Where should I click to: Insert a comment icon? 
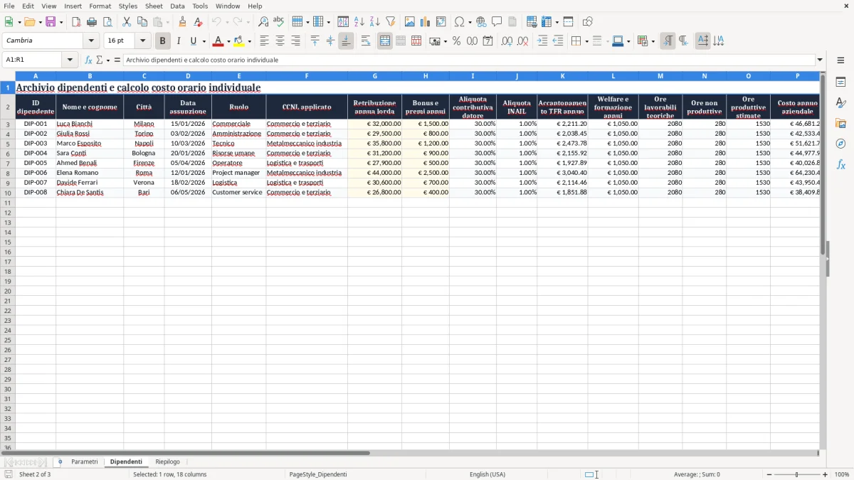[497, 22]
